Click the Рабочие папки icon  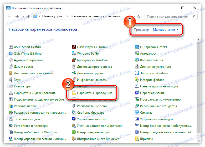click(11, 106)
